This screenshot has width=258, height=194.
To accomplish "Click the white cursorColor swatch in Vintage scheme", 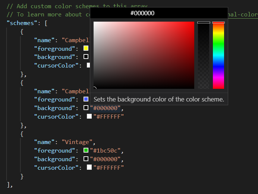I will pos(89,167).
